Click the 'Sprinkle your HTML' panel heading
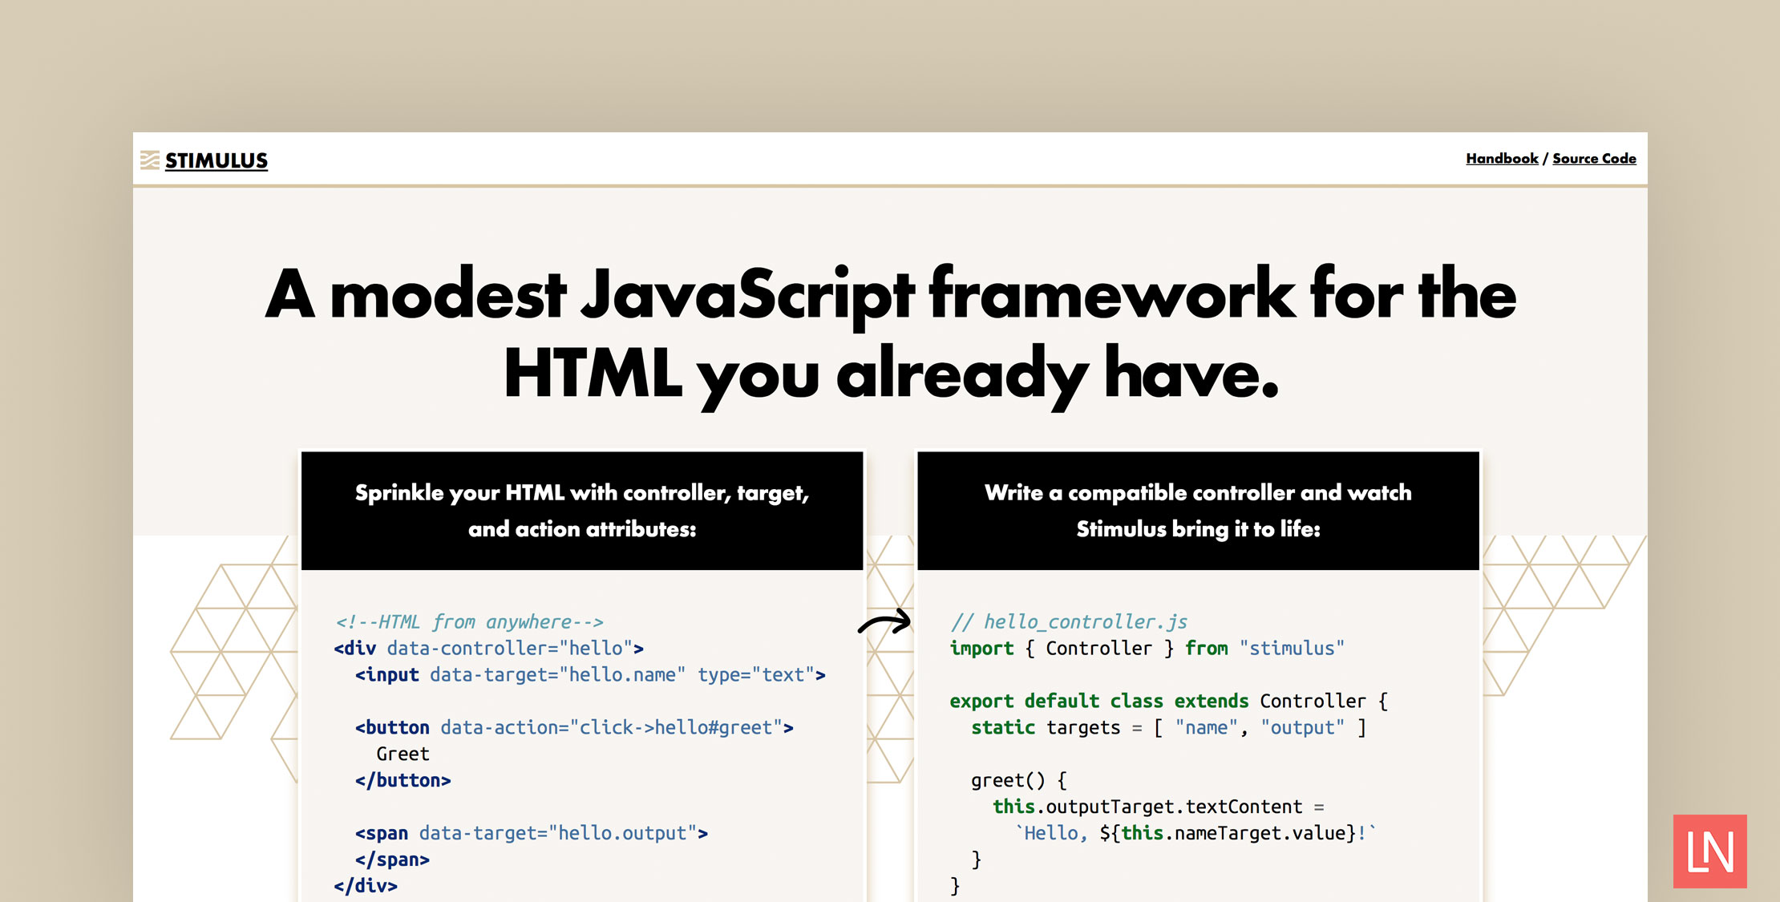This screenshot has width=1780, height=902. pos(582,511)
